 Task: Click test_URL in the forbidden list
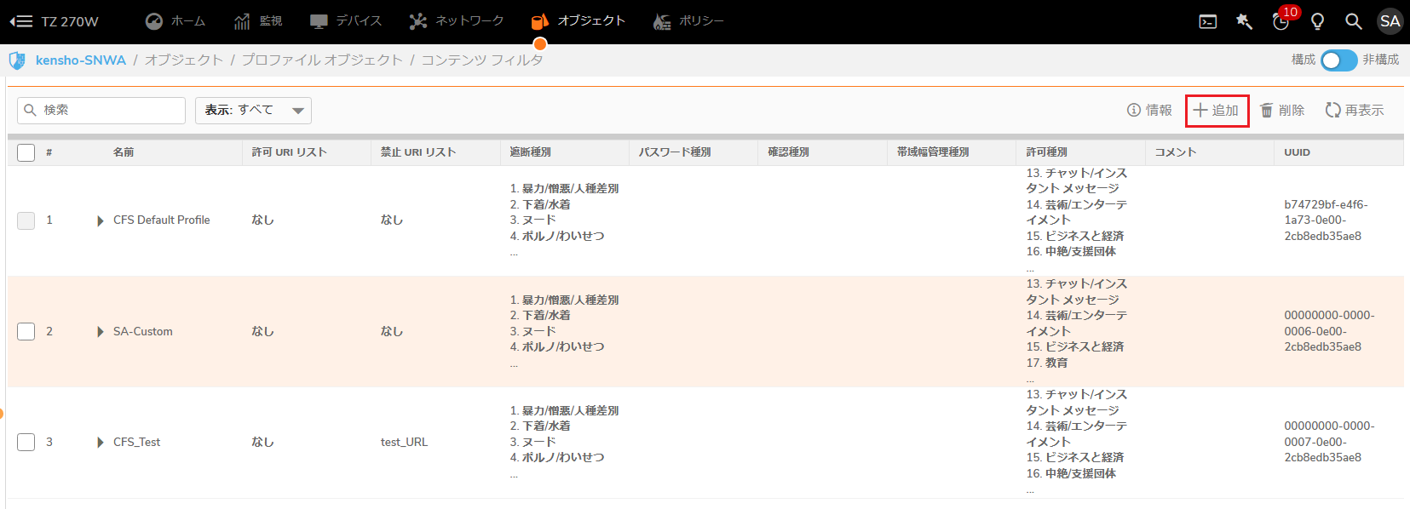[405, 442]
